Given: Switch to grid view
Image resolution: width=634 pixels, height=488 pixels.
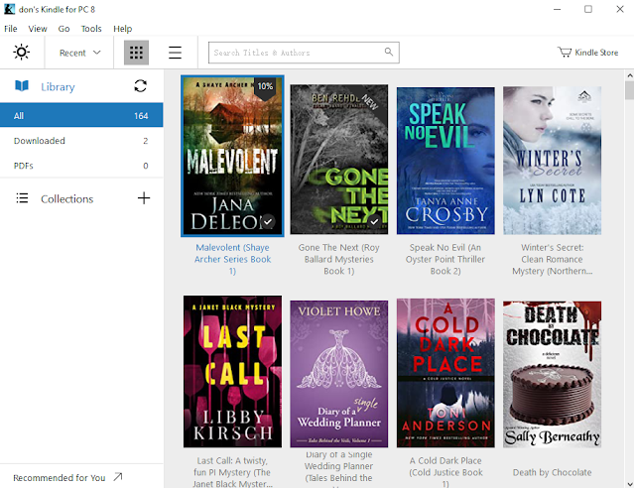Looking at the screenshot, I should (136, 53).
